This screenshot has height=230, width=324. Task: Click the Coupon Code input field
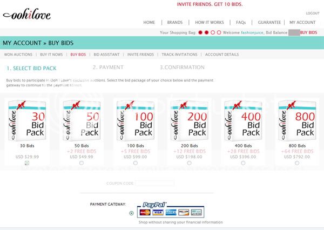[x=154, y=184]
